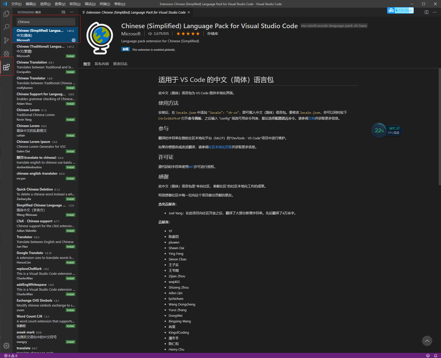Open the Explorer view icon
Image resolution: width=441 pixels, height=358 pixels.
coord(6,14)
